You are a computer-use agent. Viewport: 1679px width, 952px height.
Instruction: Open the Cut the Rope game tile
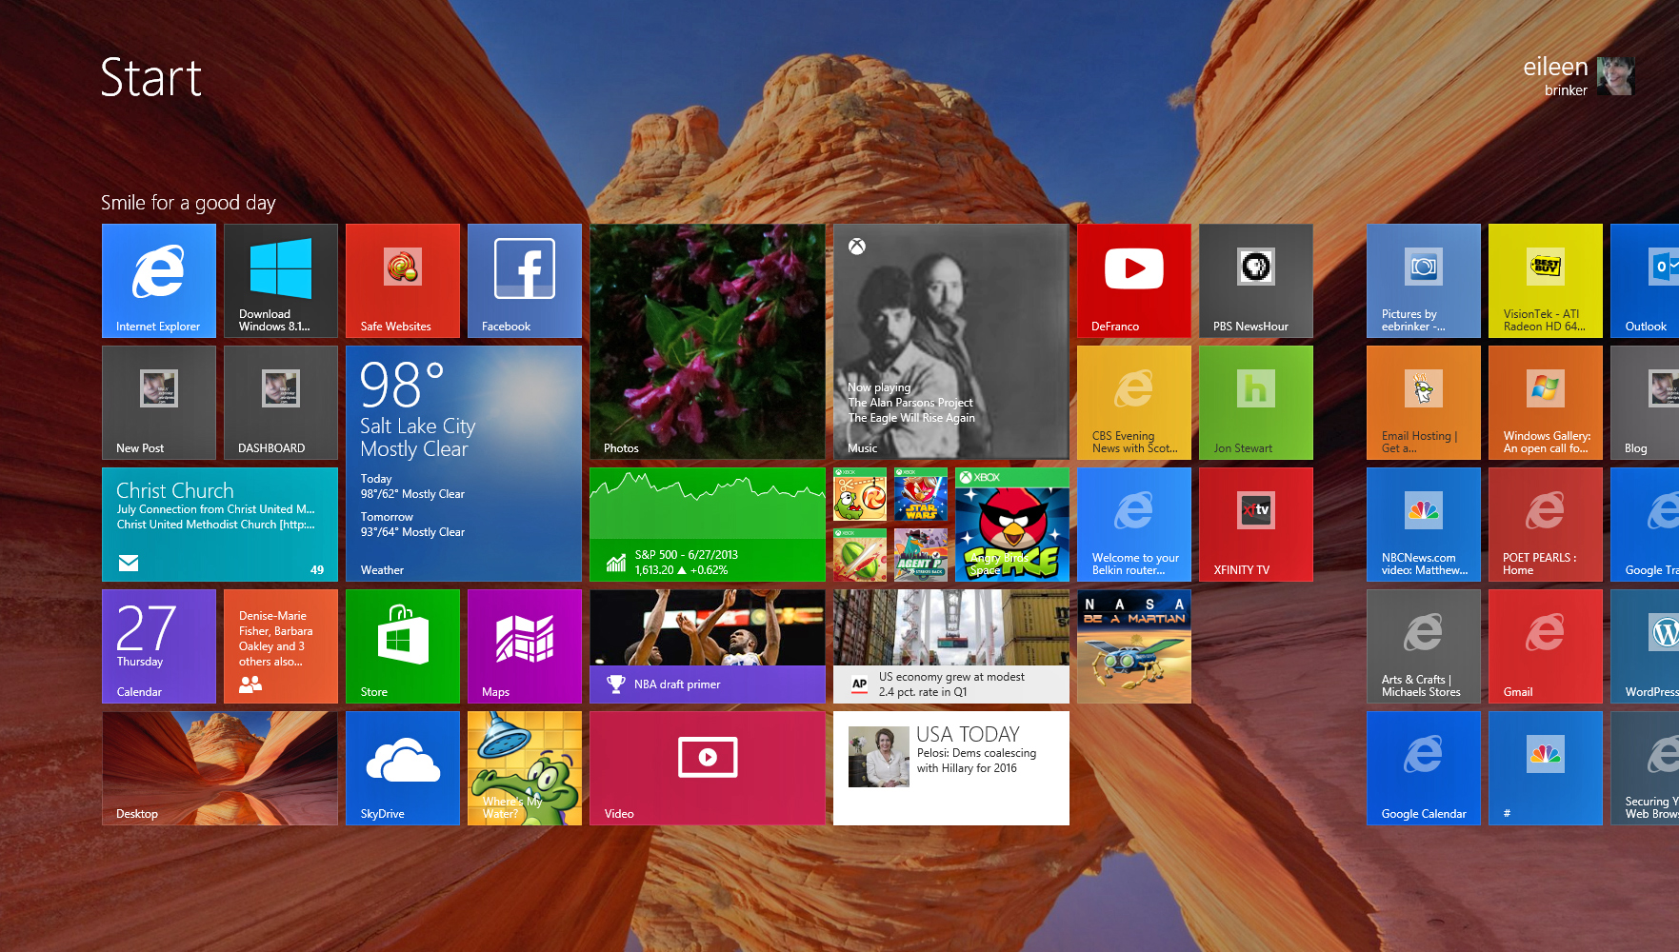point(858,496)
